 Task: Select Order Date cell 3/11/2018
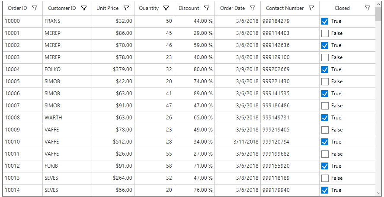click(x=237, y=142)
